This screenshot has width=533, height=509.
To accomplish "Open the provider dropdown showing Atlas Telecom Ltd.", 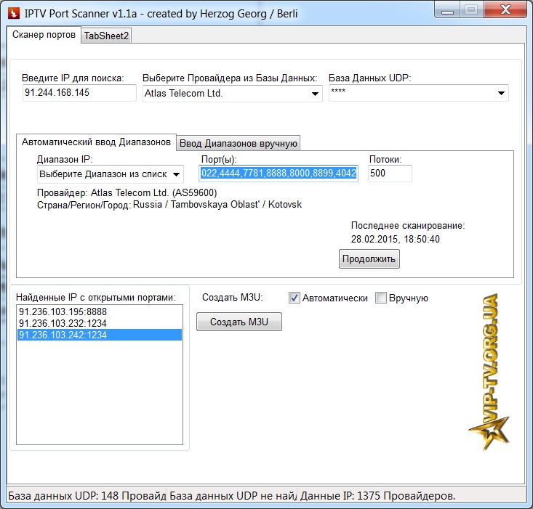I will 232,94.
